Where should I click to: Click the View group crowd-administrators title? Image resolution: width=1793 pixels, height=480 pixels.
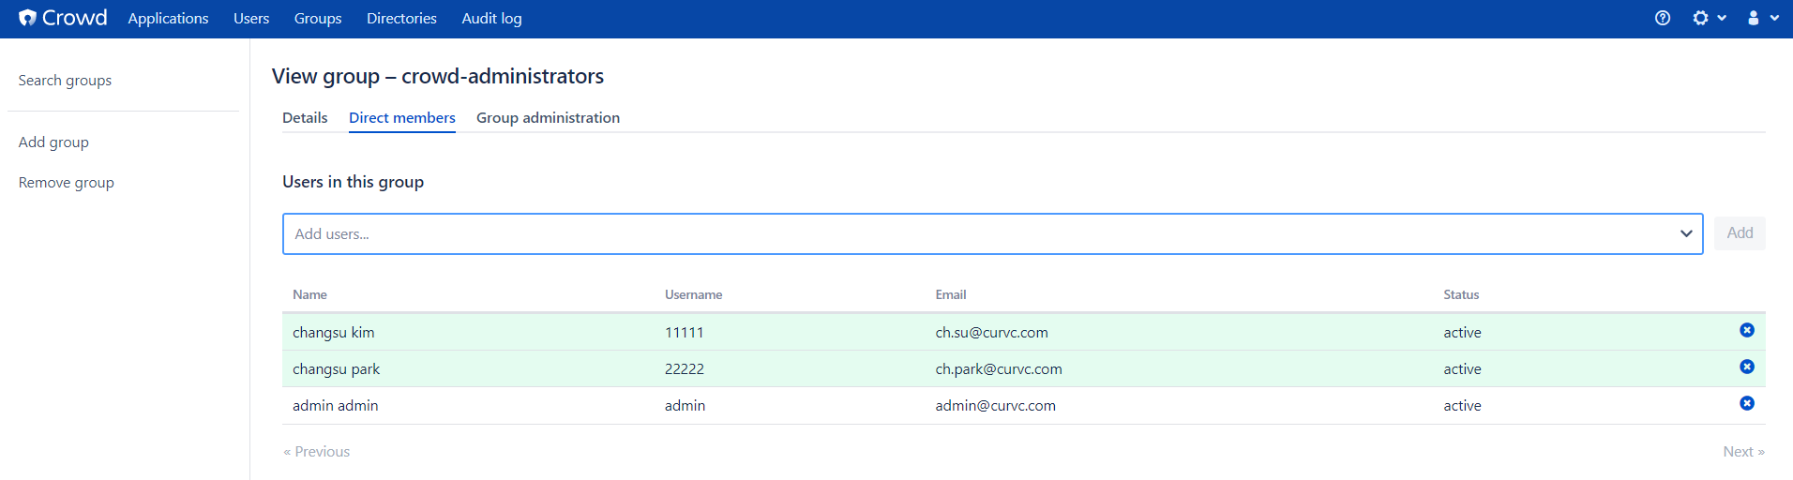[x=438, y=76]
